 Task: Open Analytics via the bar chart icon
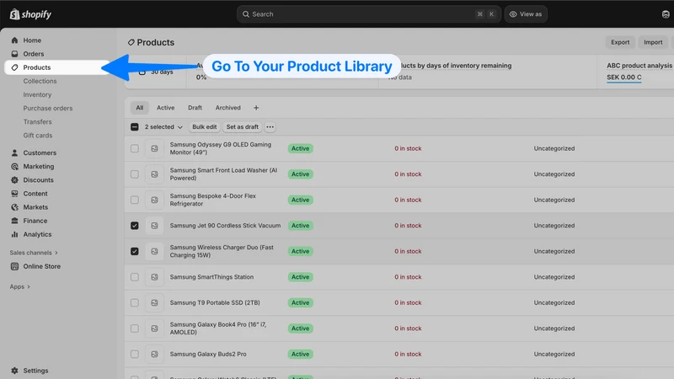14,234
